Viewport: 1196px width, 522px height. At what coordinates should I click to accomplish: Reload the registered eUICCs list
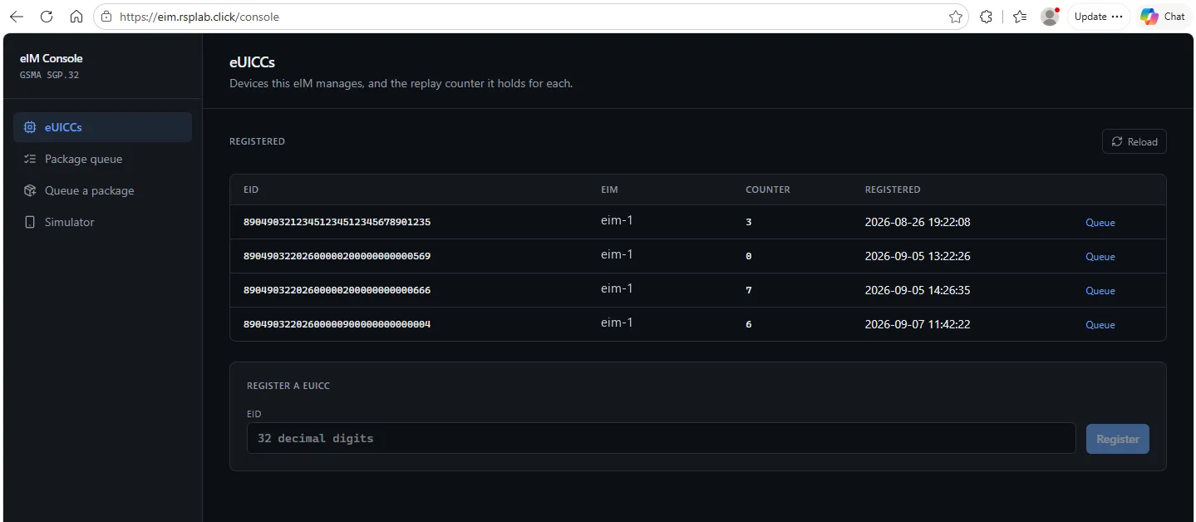1134,141
